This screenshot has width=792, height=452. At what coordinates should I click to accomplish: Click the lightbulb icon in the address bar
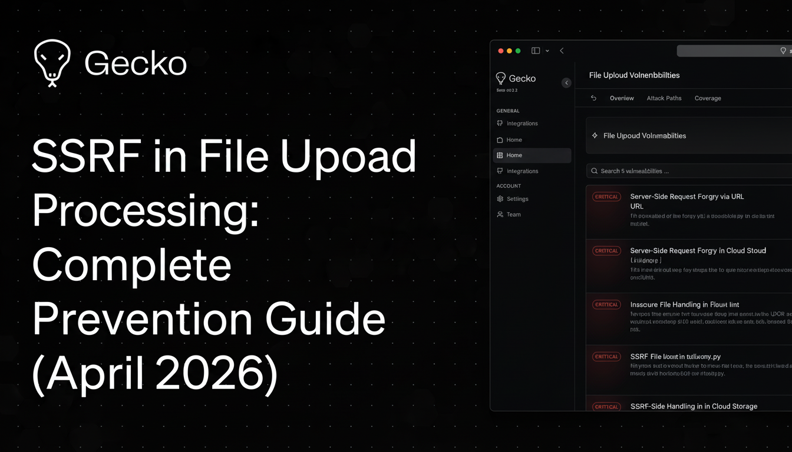783,51
